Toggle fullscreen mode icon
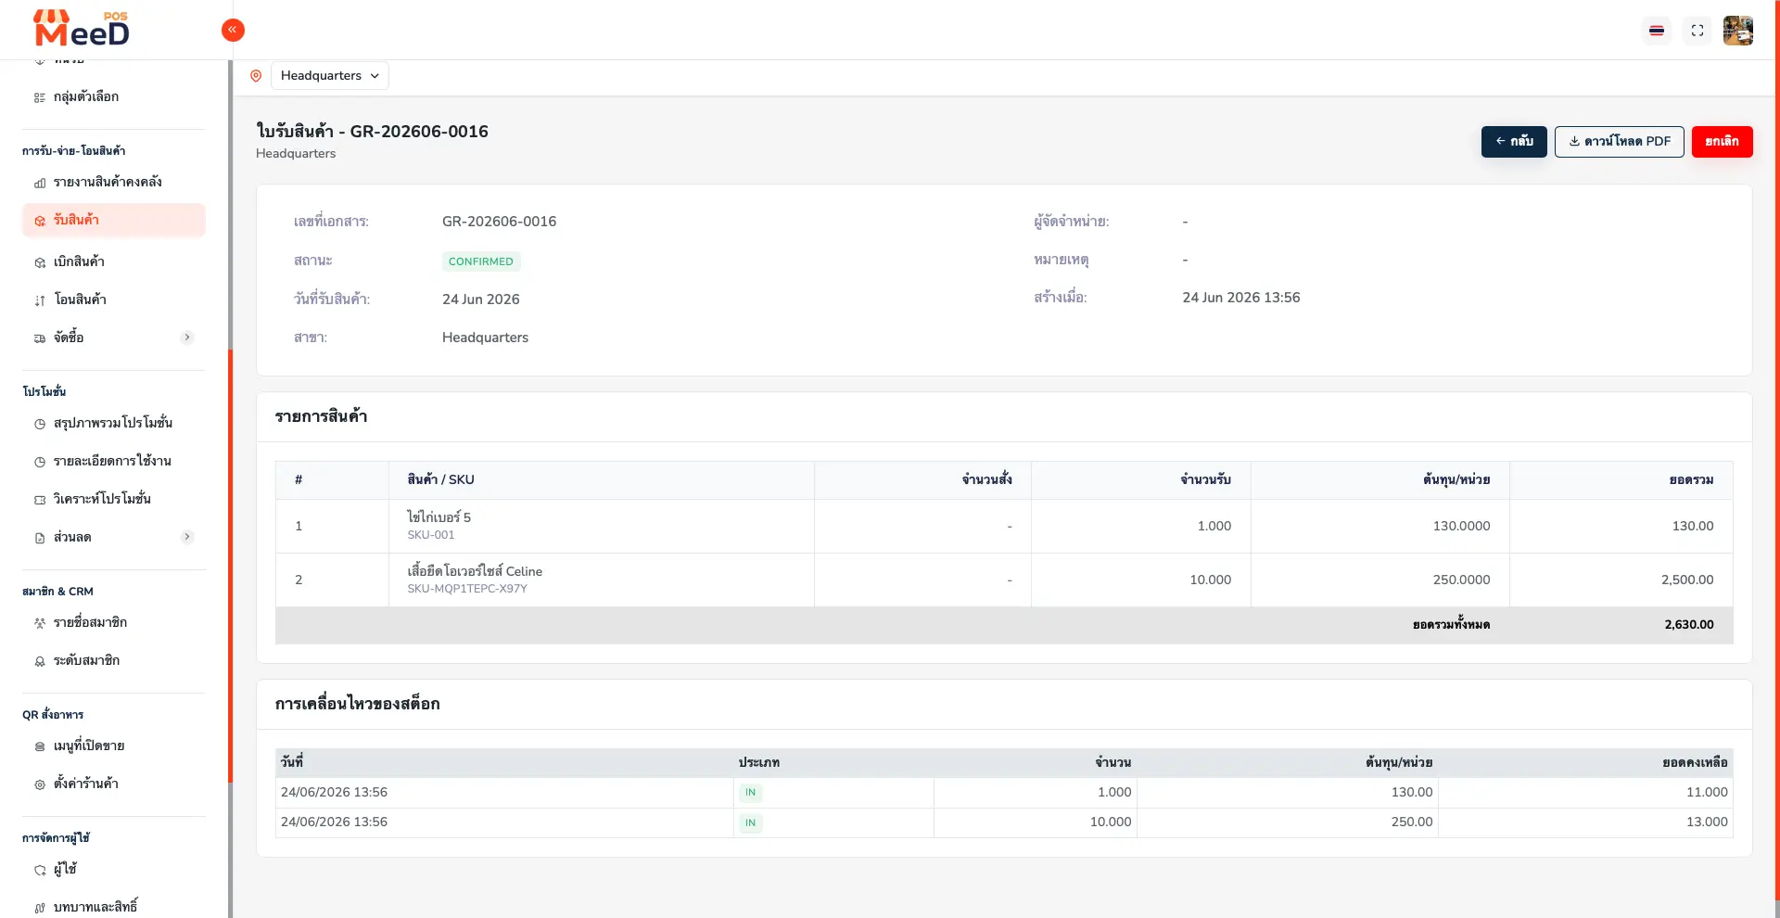Image resolution: width=1780 pixels, height=918 pixels. click(1697, 31)
